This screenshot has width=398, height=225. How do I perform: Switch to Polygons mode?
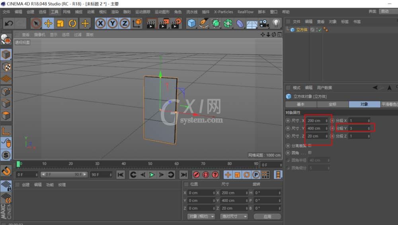6,115
